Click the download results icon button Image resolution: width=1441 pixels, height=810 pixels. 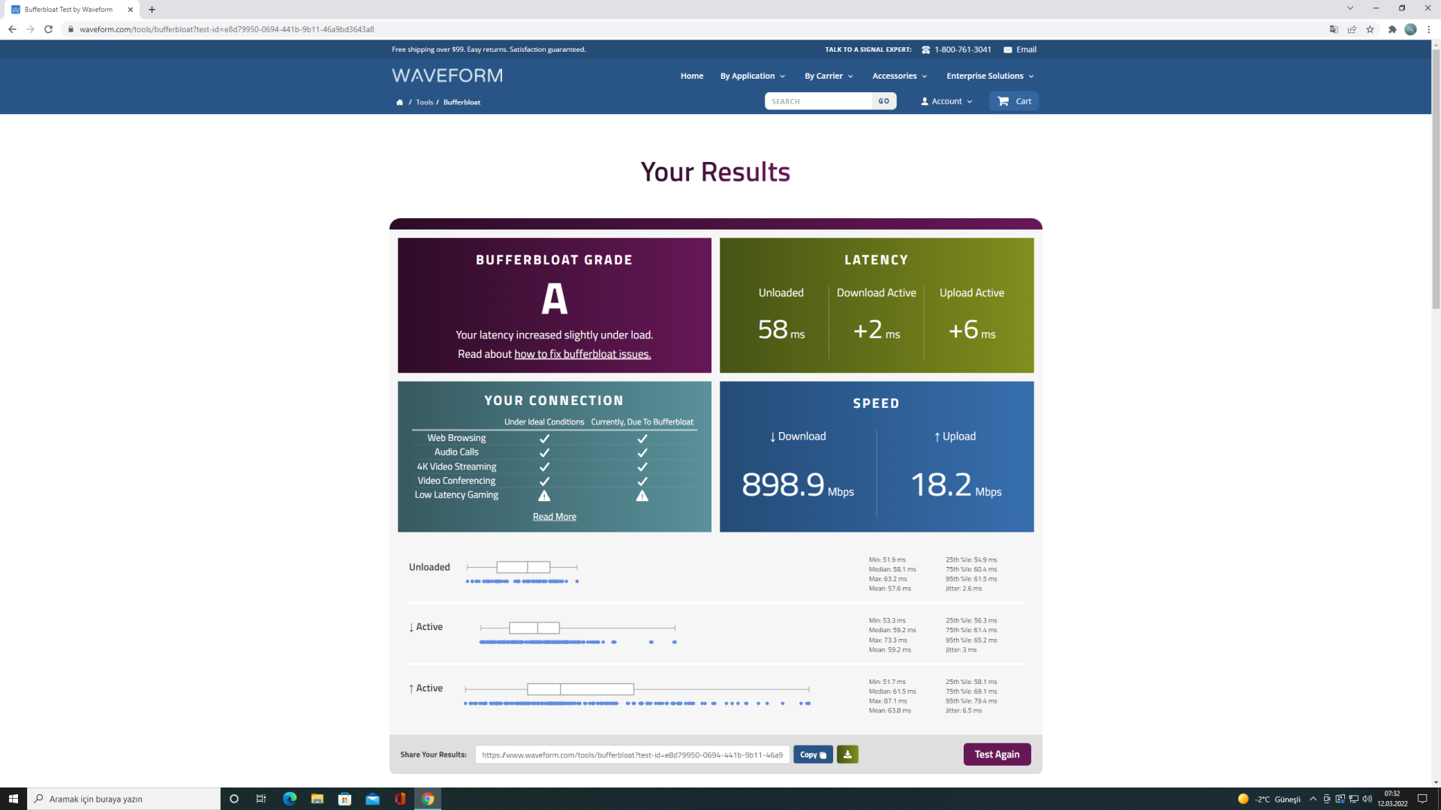(x=847, y=754)
